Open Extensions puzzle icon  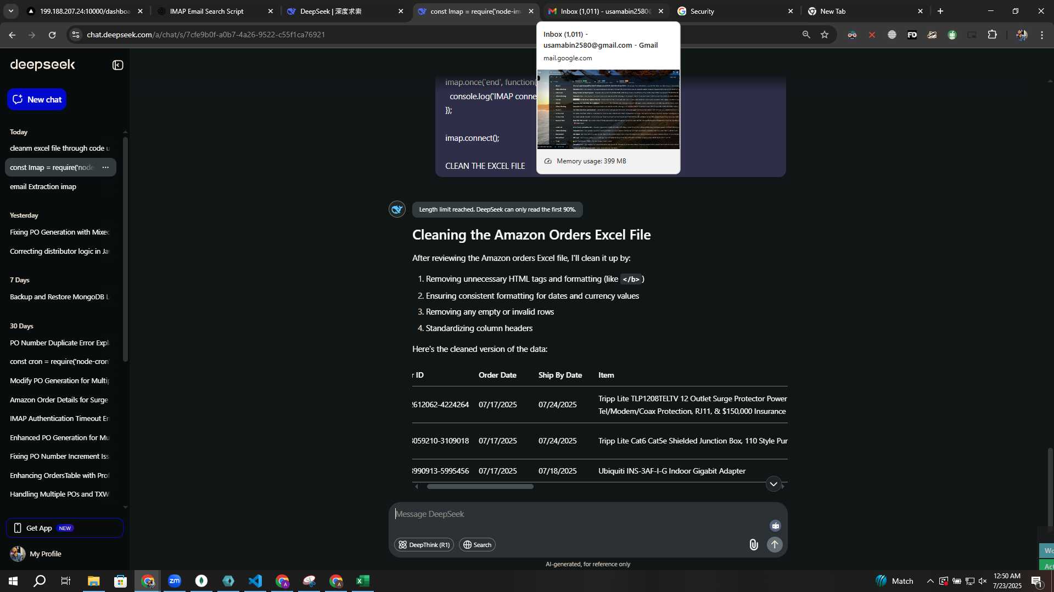(x=992, y=35)
